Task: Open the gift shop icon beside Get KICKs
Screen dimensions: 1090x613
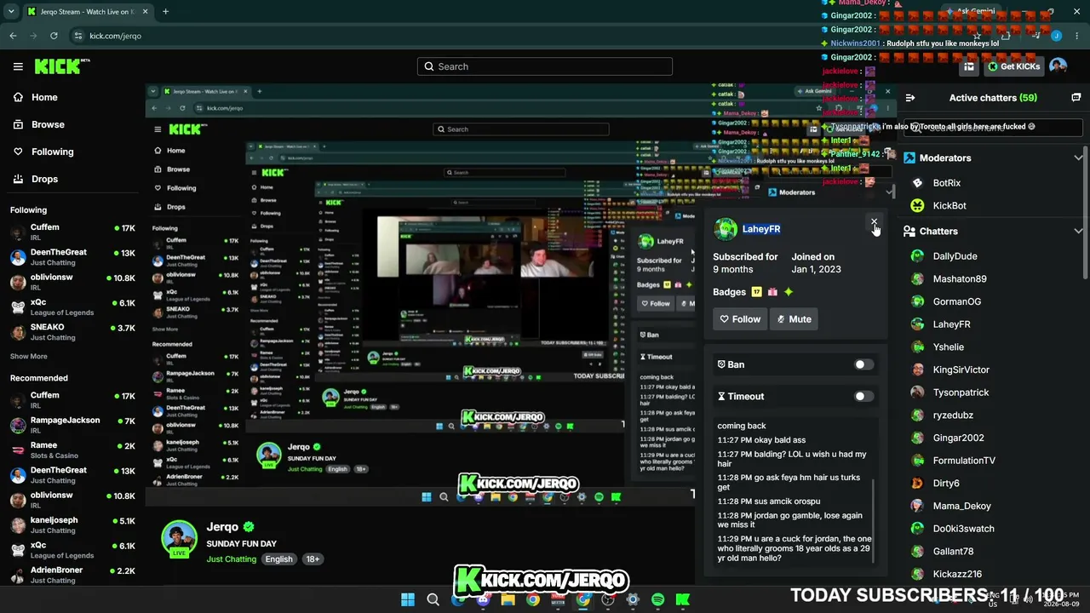Action: pos(969,66)
